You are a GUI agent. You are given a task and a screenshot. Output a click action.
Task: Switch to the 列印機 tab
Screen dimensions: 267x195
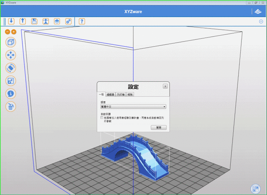(121, 95)
